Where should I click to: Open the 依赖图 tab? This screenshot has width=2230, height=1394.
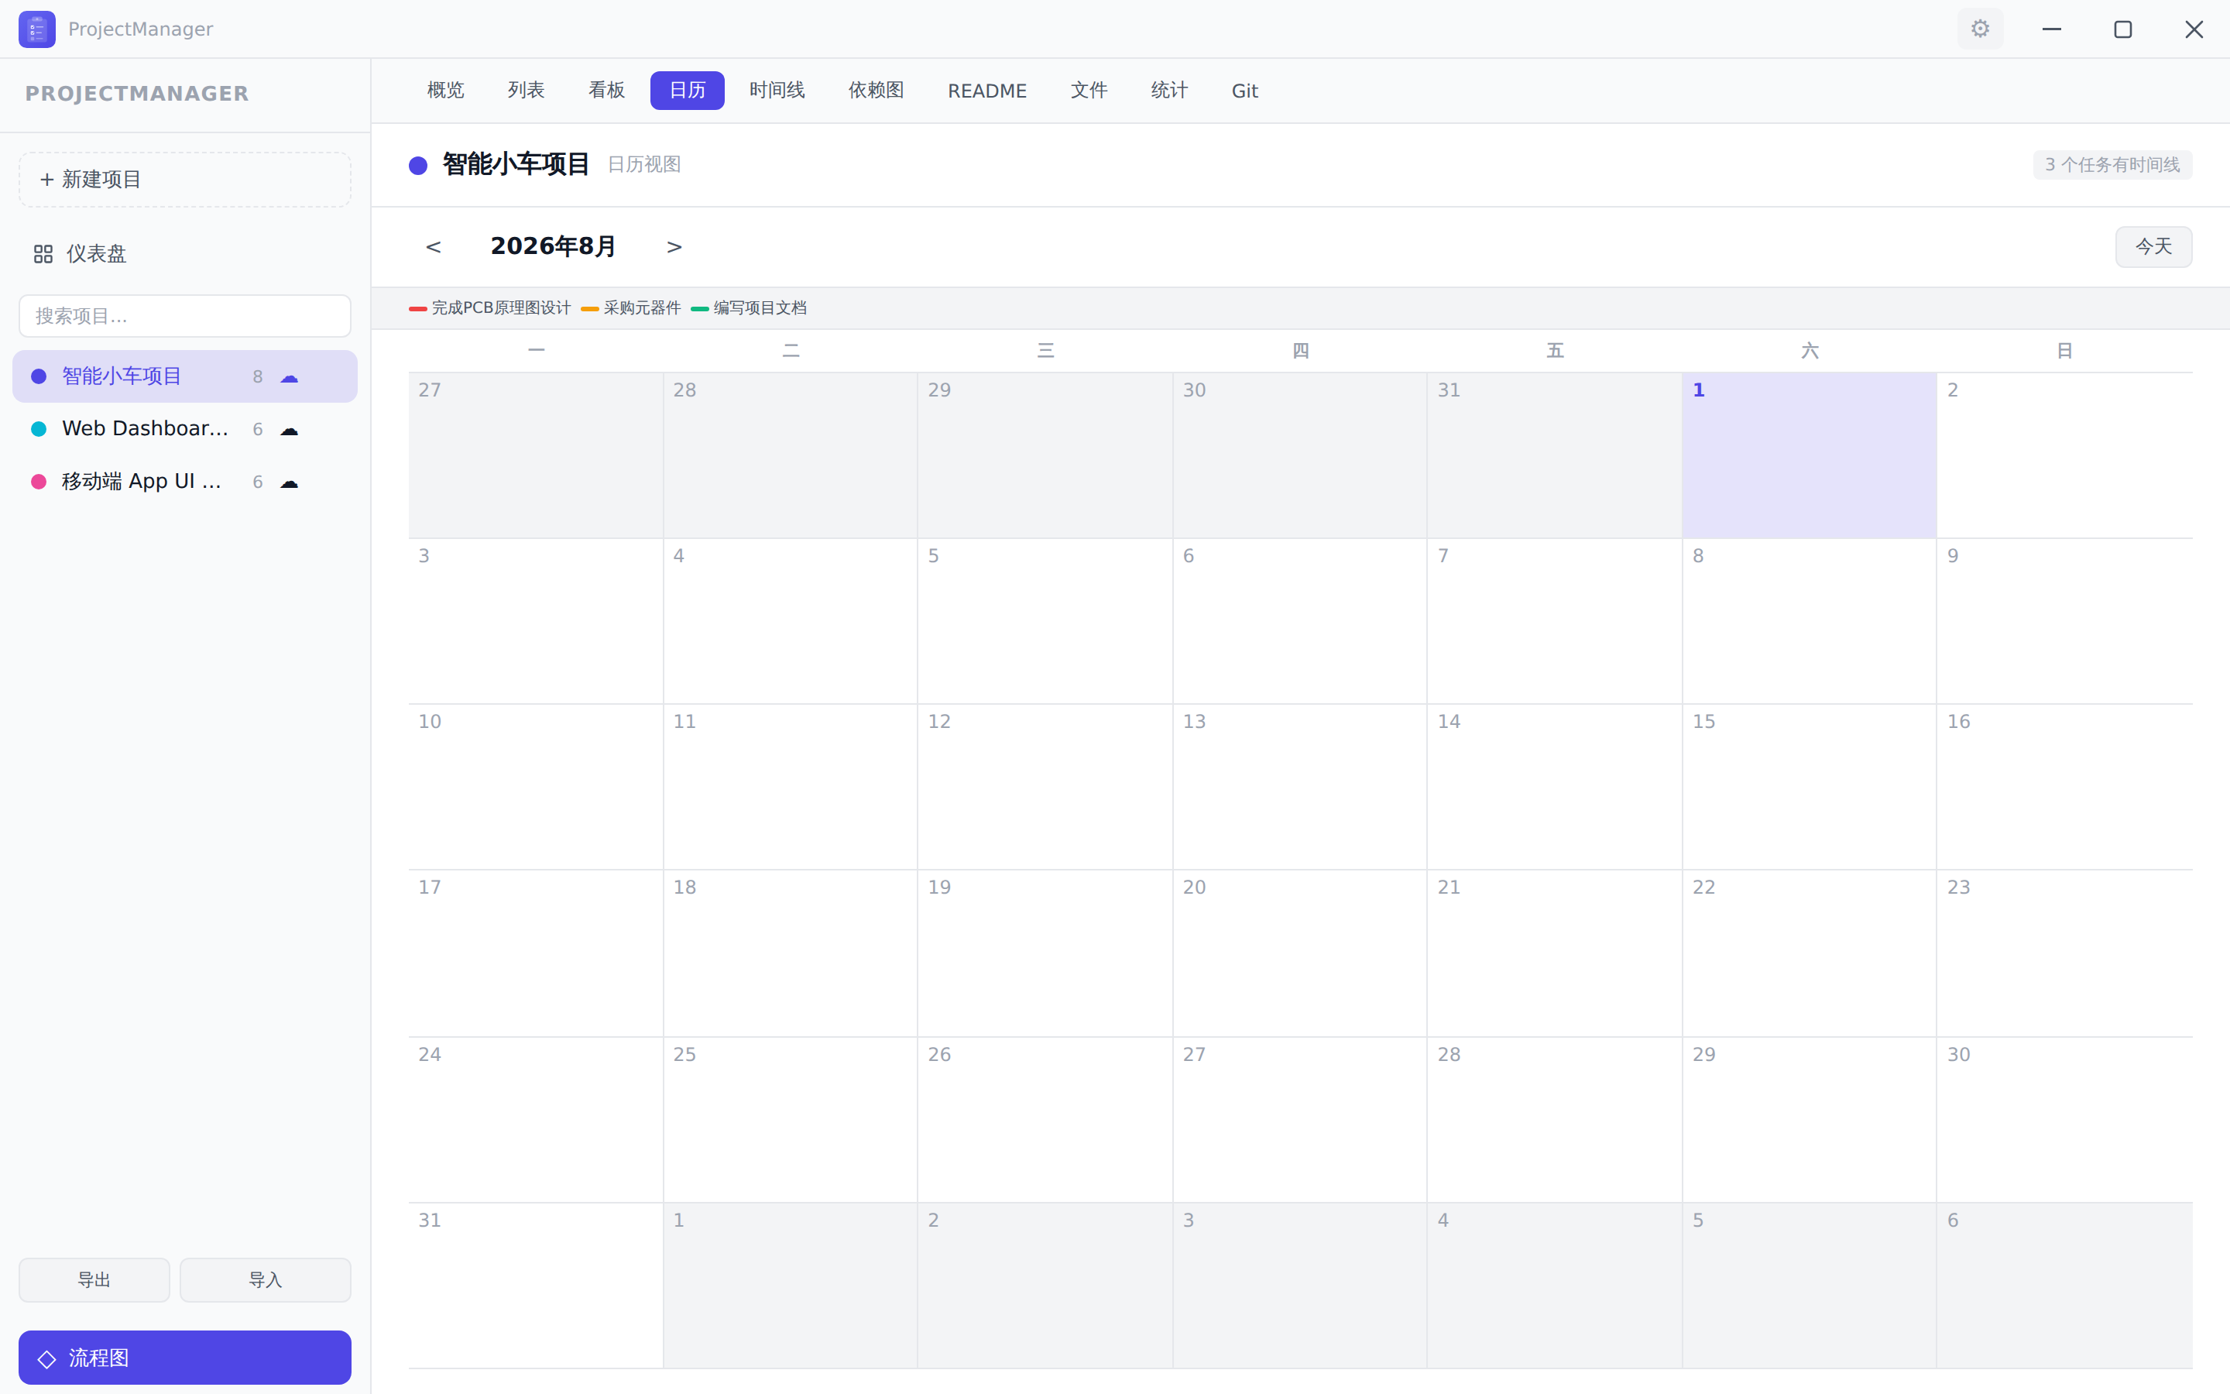pyautogui.click(x=877, y=91)
